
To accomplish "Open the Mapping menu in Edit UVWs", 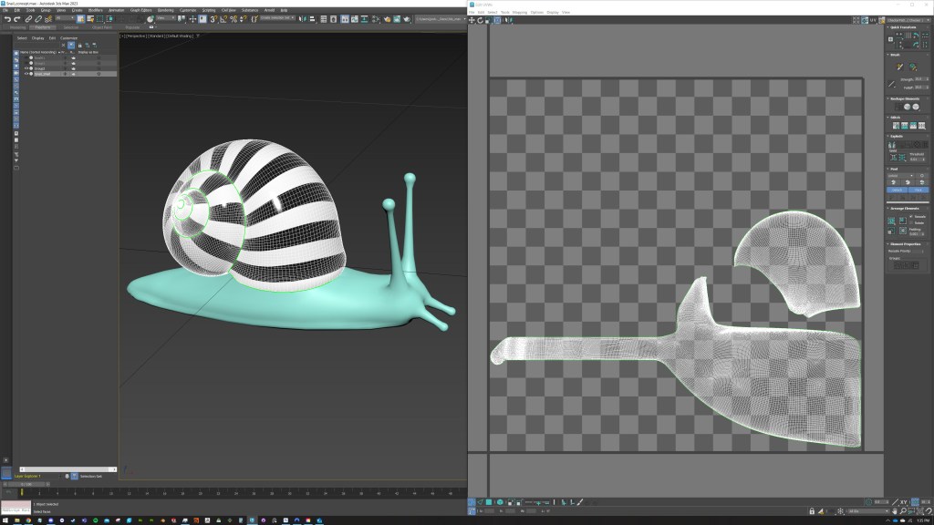I will point(519,12).
